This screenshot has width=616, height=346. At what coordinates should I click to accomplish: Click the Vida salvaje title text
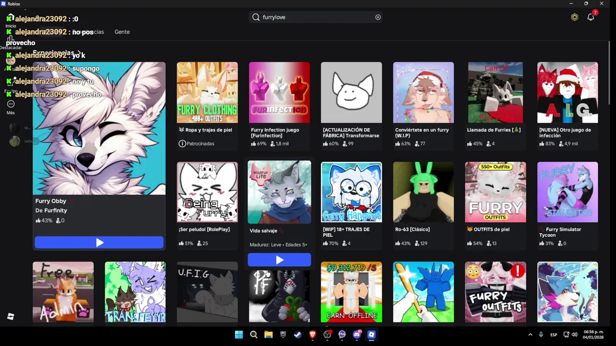click(x=263, y=231)
